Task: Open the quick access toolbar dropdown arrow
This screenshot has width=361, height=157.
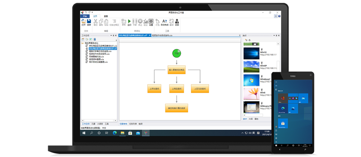Action: click(x=93, y=12)
